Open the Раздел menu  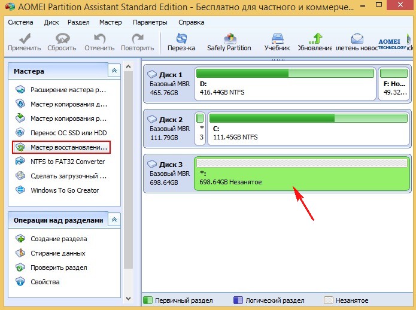coord(78,22)
